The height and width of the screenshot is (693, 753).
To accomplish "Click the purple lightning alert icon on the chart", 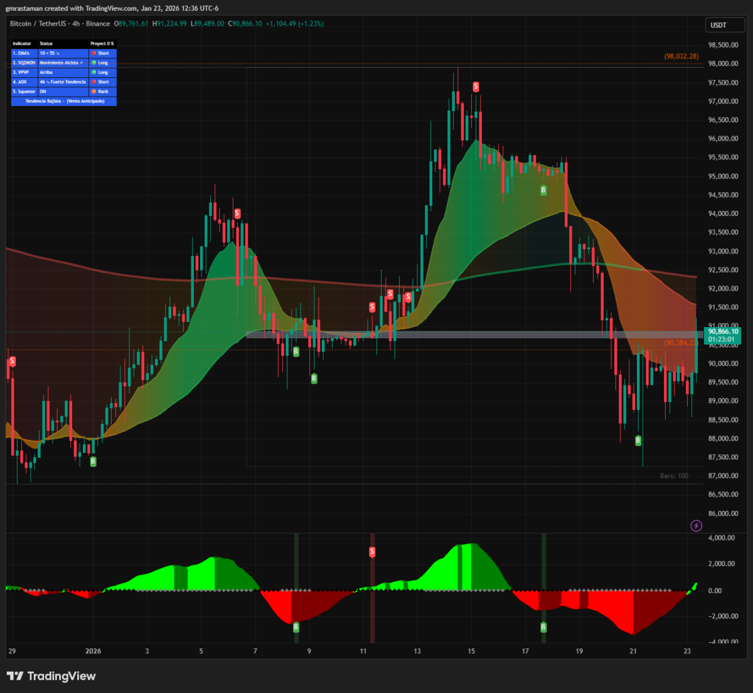I will point(696,526).
